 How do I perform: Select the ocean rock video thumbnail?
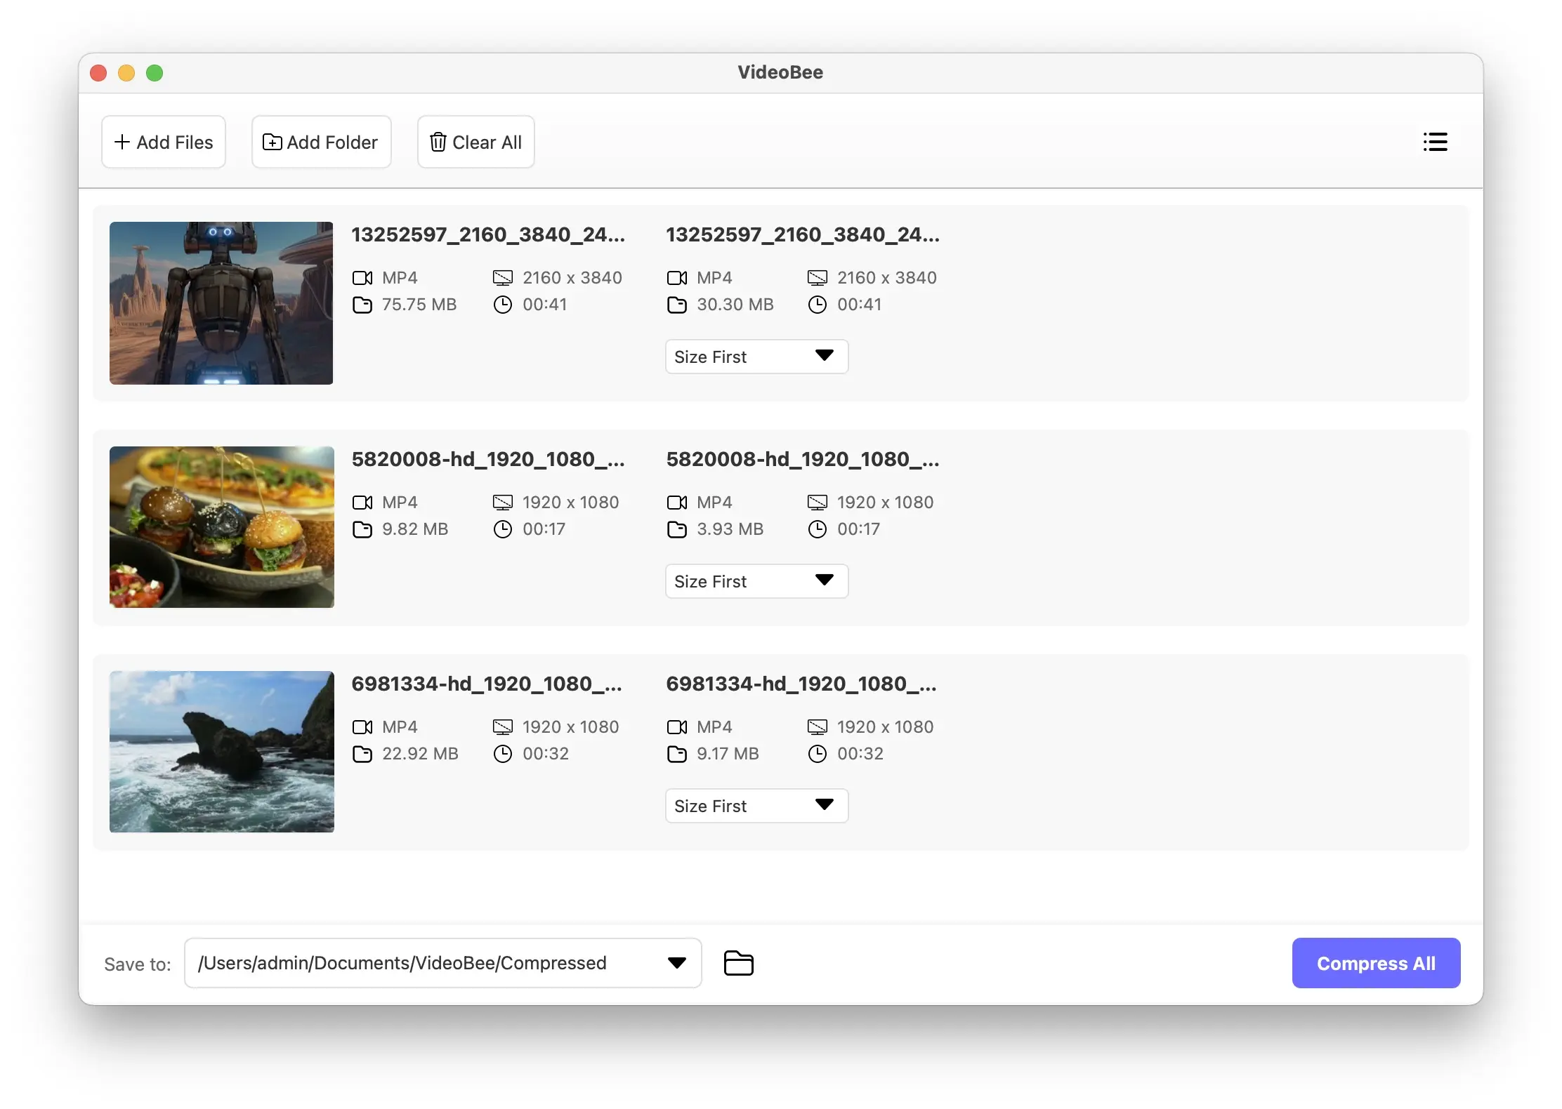click(x=221, y=752)
